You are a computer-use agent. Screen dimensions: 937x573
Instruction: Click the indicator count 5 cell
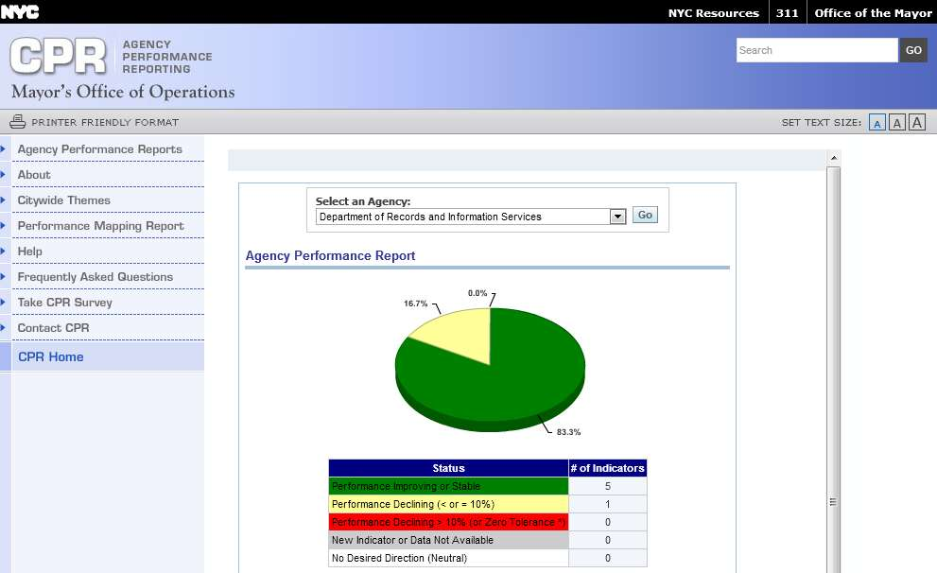[x=608, y=486]
